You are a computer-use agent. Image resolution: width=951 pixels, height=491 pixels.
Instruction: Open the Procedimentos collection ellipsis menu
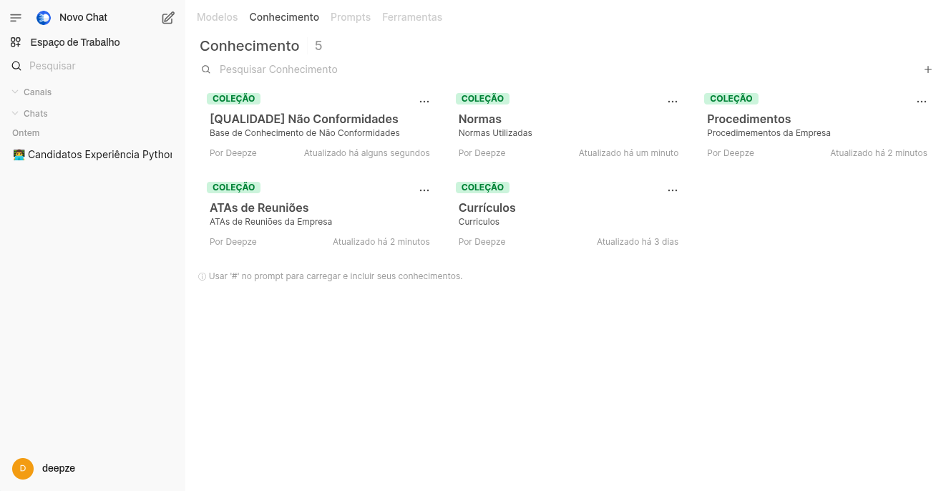pyautogui.click(x=922, y=102)
